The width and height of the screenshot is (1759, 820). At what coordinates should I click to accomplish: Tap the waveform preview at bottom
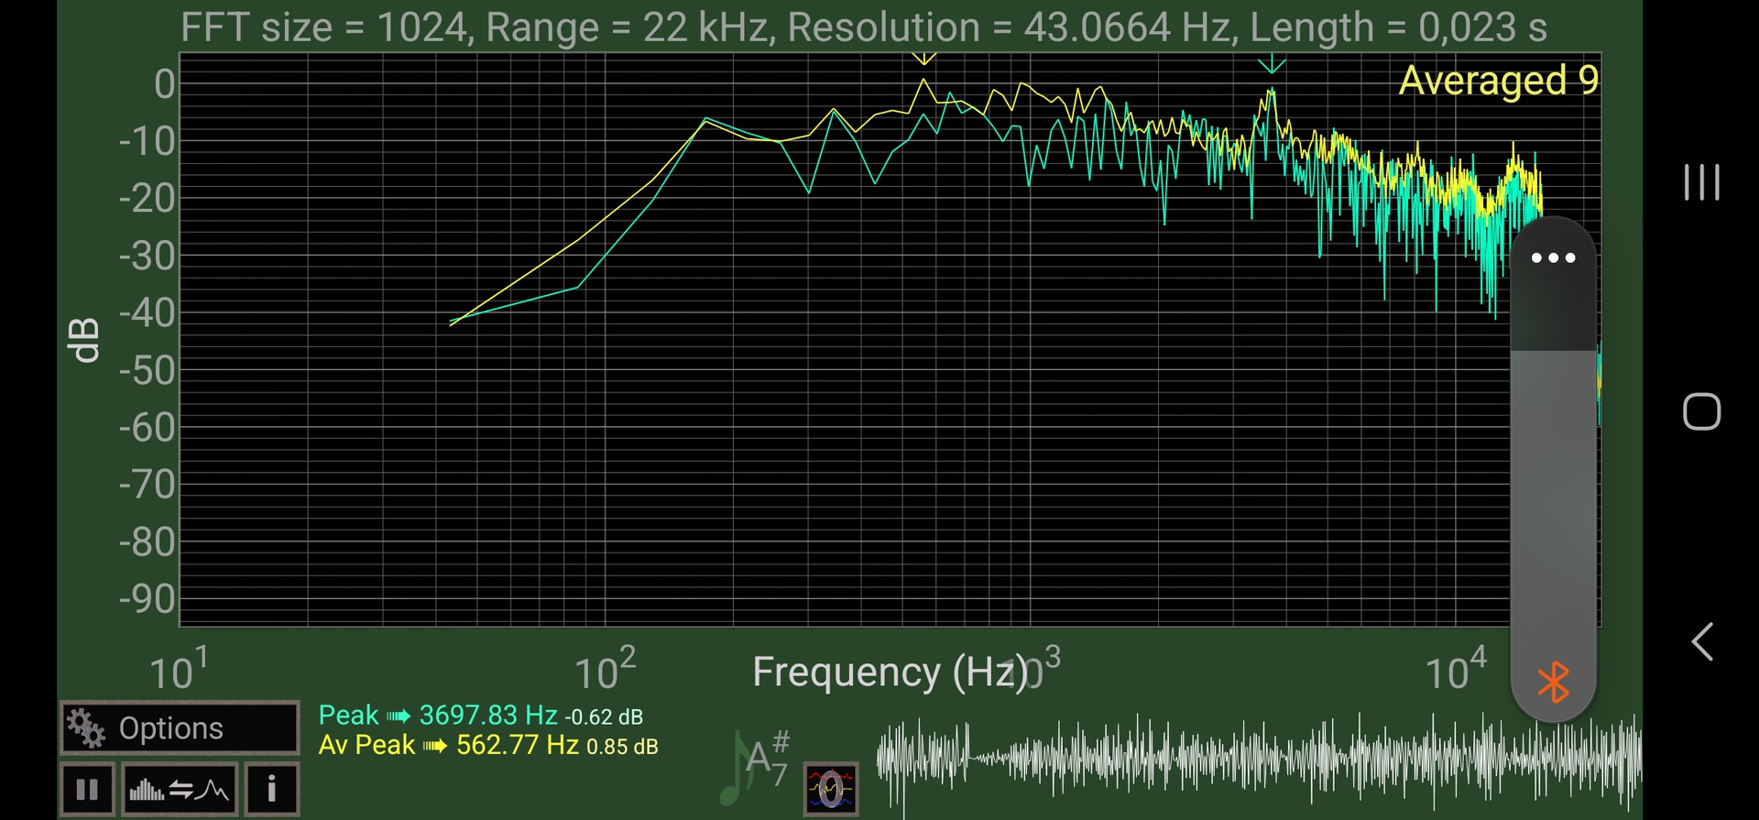(x=1255, y=759)
